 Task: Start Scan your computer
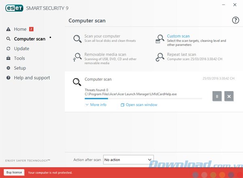102,36
